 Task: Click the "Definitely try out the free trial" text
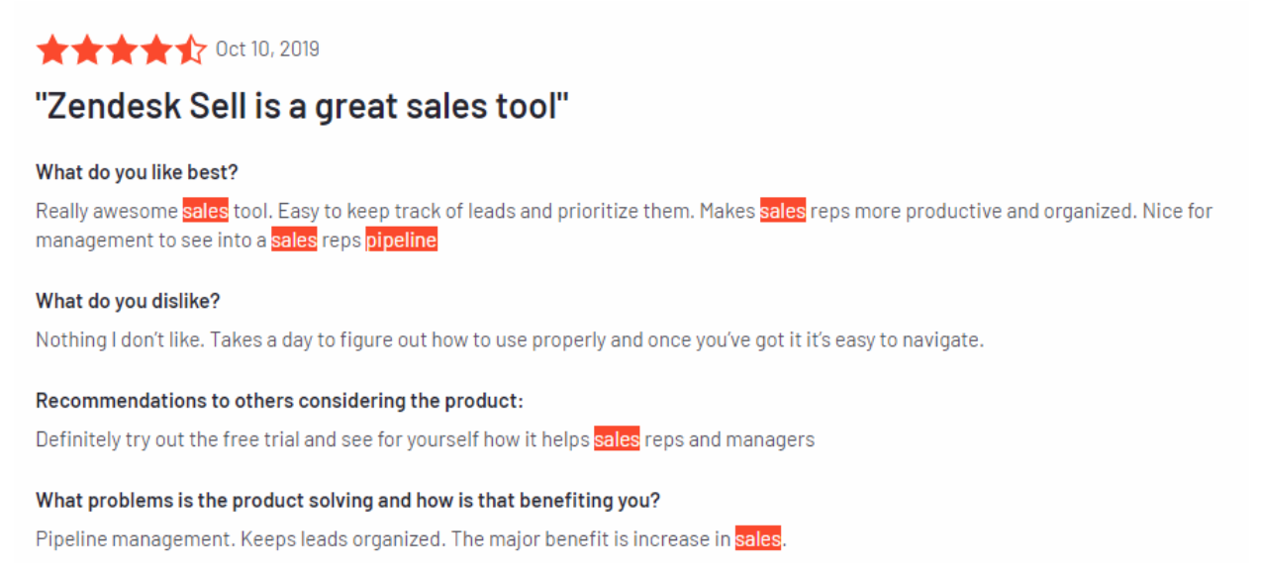click(x=168, y=439)
